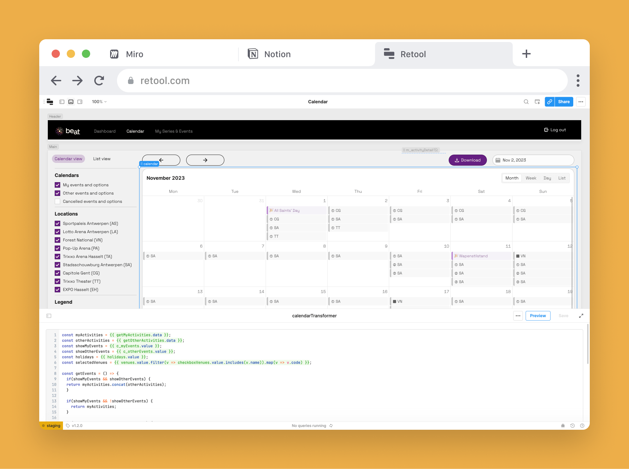Click the lock icon in address bar
This screenshot has height=469, width=629.
[131, 81]
